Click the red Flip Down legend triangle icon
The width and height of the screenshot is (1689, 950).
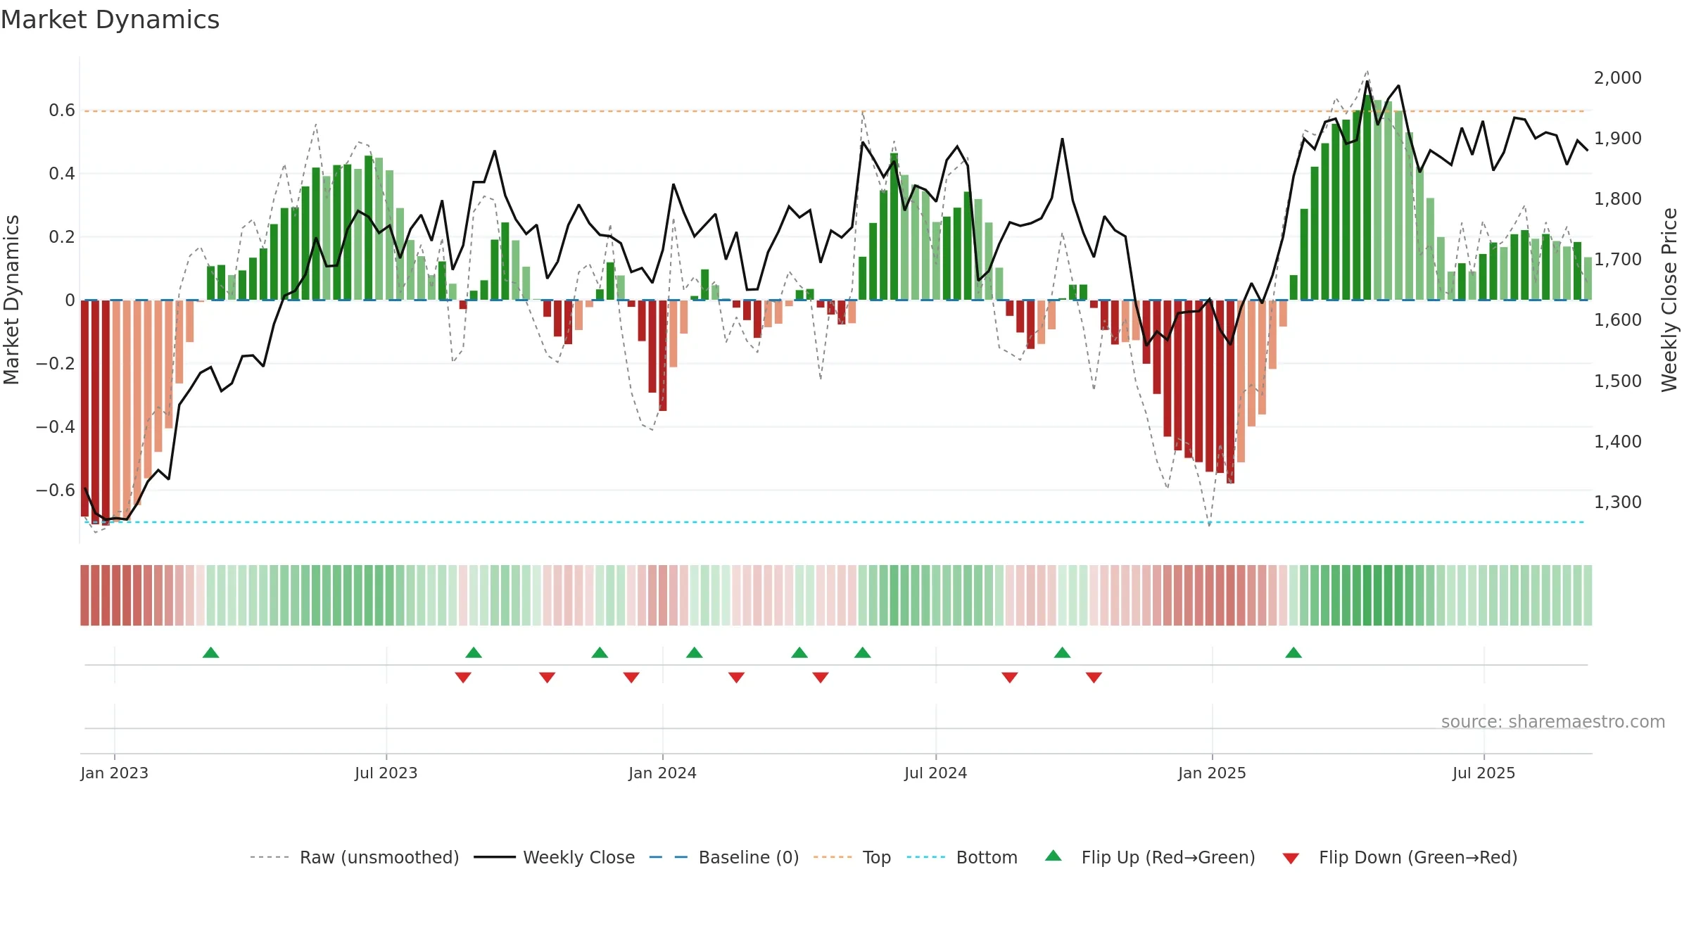(x=1291, y=859)
